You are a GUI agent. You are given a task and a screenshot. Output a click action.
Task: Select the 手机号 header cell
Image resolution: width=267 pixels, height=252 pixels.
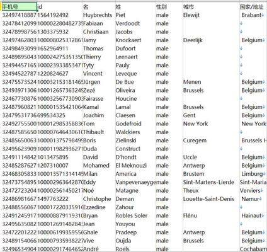[x=20, y=7]
